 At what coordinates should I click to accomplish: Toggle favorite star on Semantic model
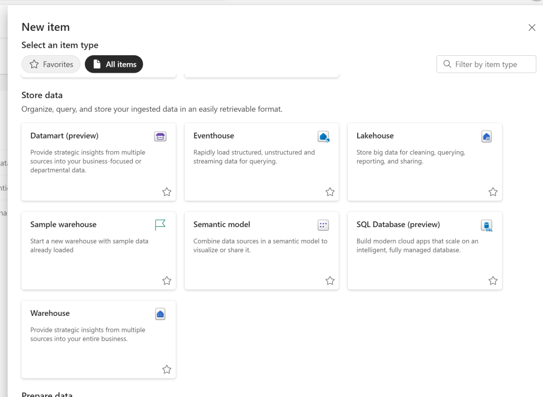(330, 281)
